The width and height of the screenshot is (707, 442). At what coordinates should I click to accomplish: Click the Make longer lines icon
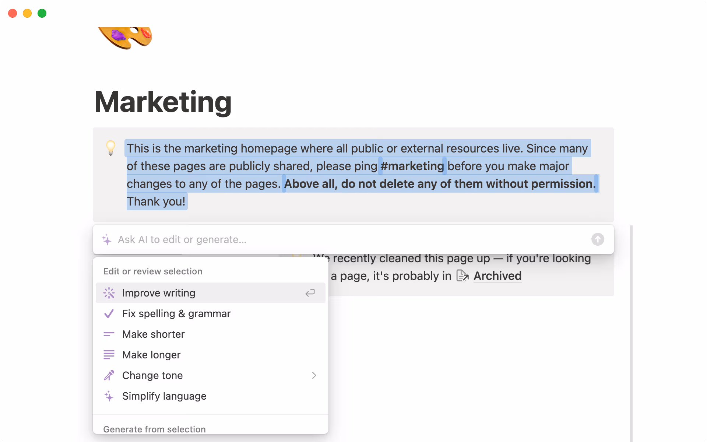(x=109, y=355)
